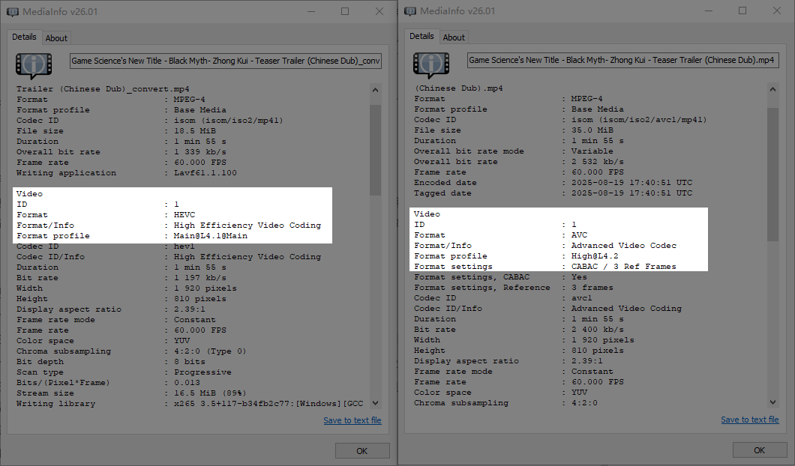Viewport: 795px width, 466px height.
Task: Click the HEVC format value
Action: (x=184, y=215)
